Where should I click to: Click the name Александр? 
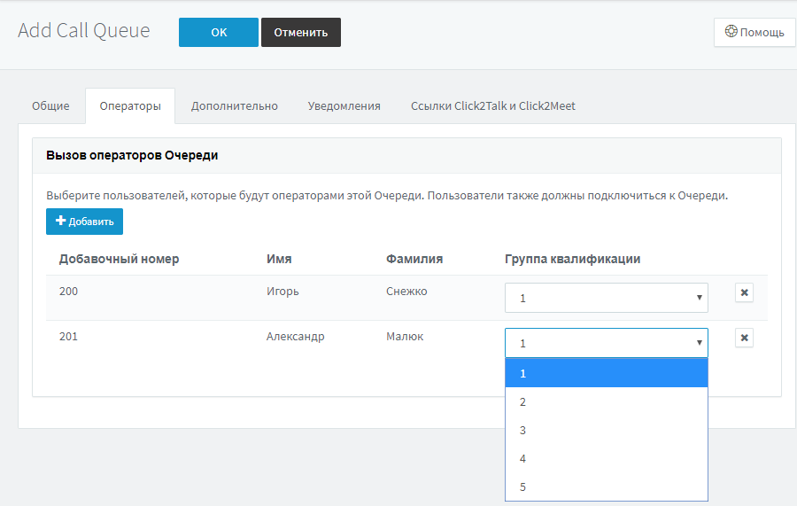pyautogui.click(x=295, y=337)
